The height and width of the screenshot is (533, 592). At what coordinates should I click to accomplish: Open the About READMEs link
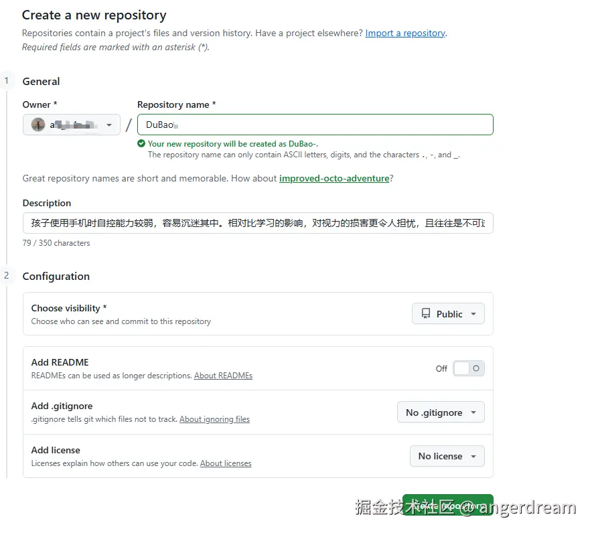(x=223, y=376)
